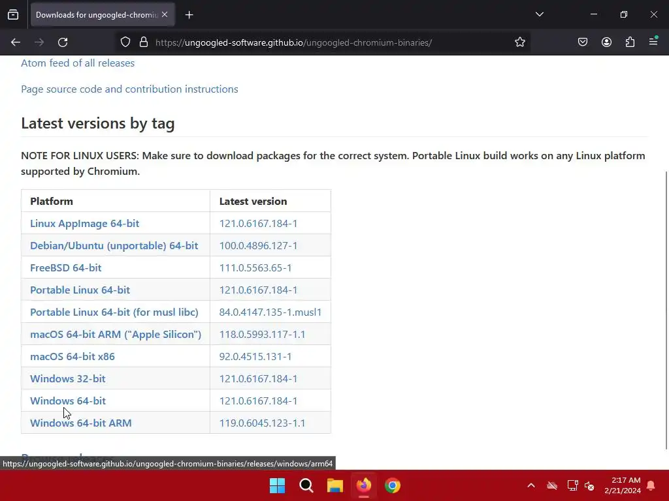The width and height of the screenshot is (669, 501).
Task: Open the Linux AppImage 64-bit link
Action: coord(84,223)
